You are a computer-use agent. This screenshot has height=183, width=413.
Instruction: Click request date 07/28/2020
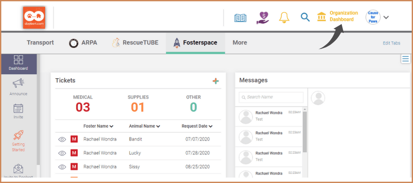(x=197, y=153)
